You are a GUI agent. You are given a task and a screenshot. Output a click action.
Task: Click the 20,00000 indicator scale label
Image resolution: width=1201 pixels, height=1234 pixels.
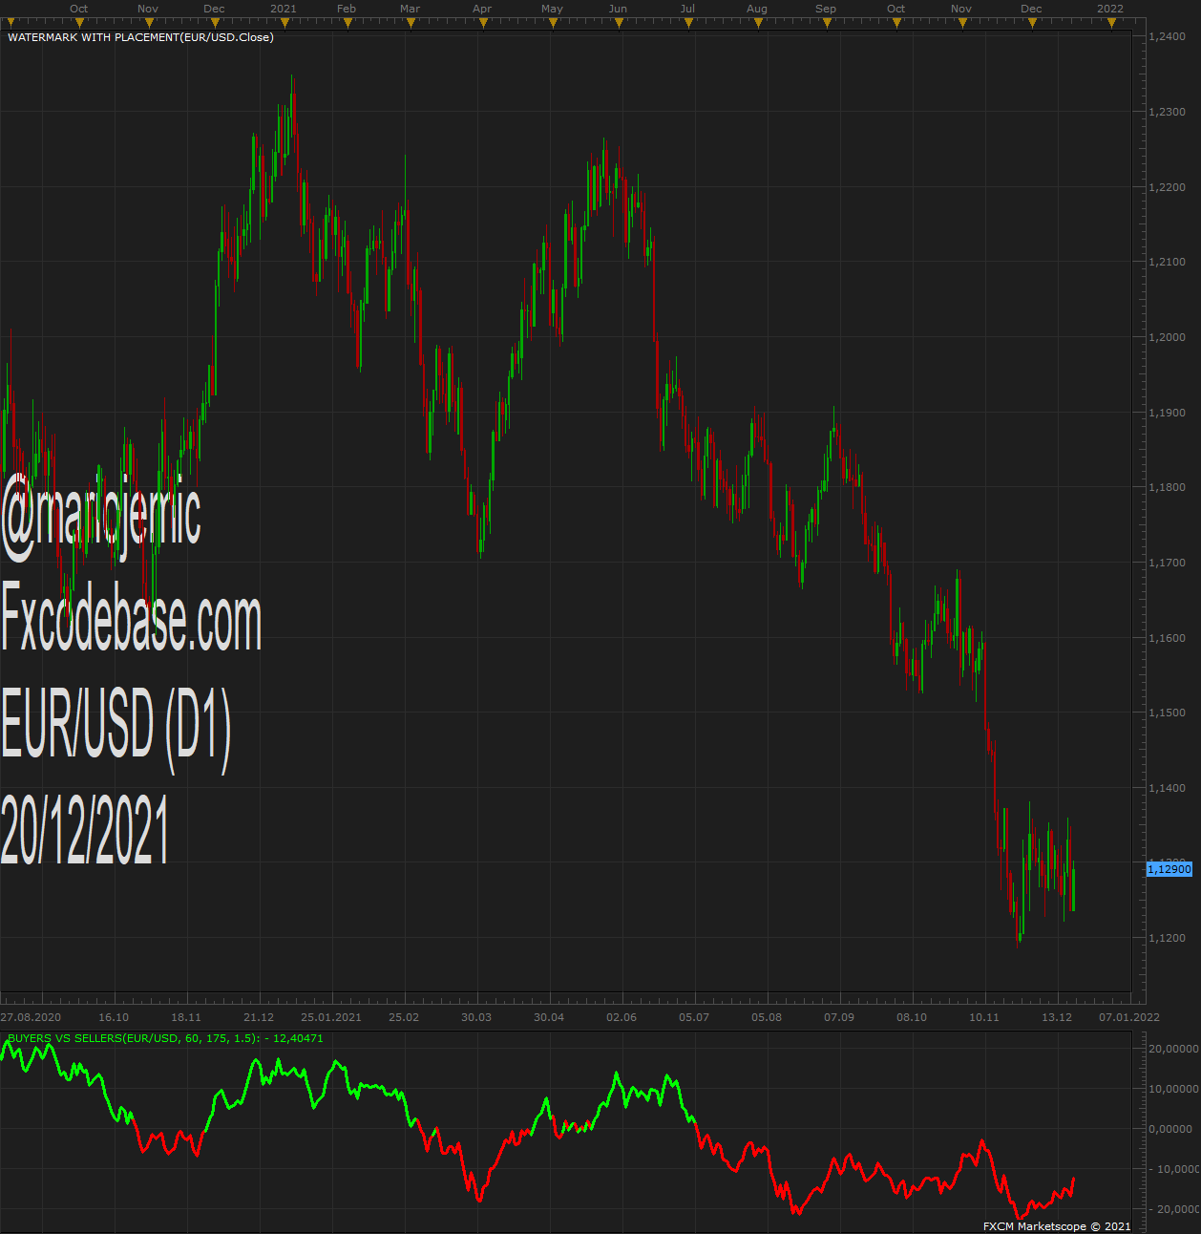(1173, 1049)
